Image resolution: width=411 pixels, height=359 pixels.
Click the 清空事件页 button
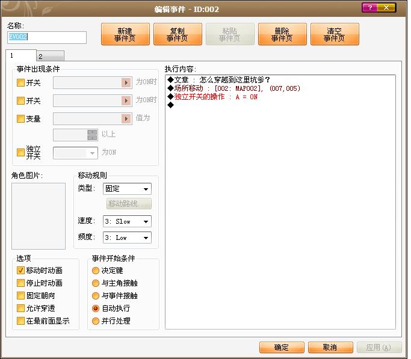point(335,34)
